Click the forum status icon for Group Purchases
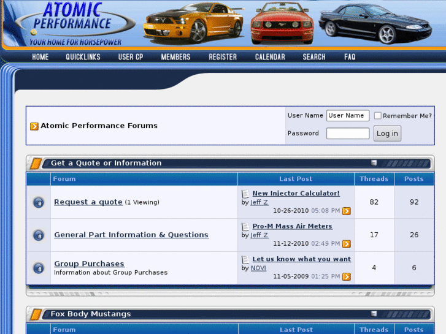This screenshot has height=334, width=446. 39,268
